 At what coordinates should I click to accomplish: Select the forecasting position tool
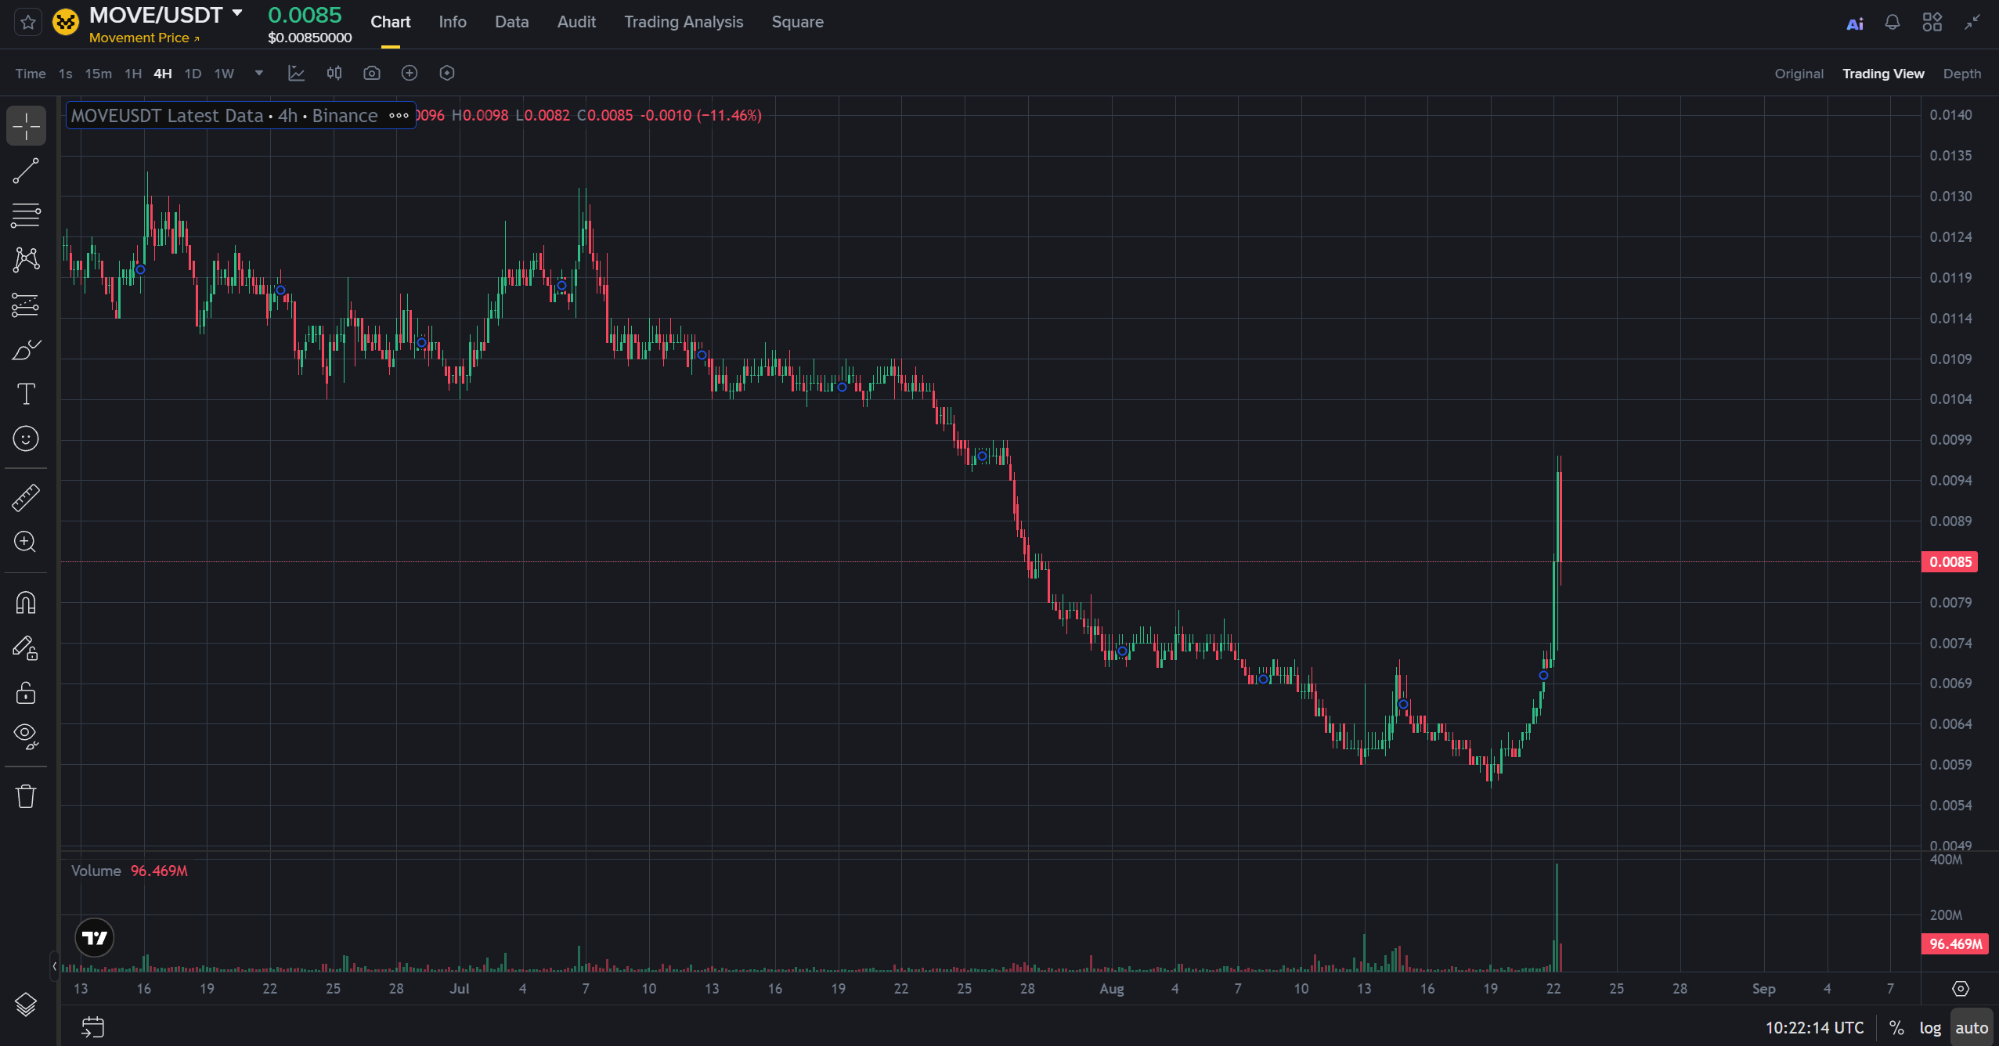click(x=26, y=305)
